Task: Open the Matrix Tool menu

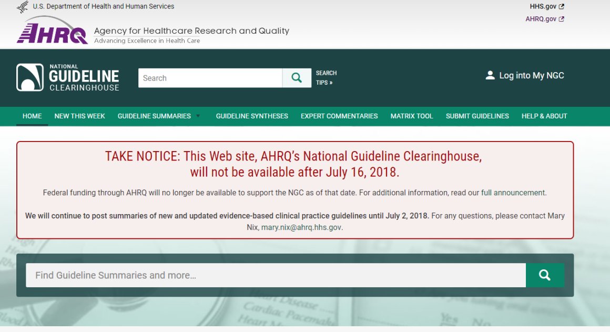Action: coord(412,116)
